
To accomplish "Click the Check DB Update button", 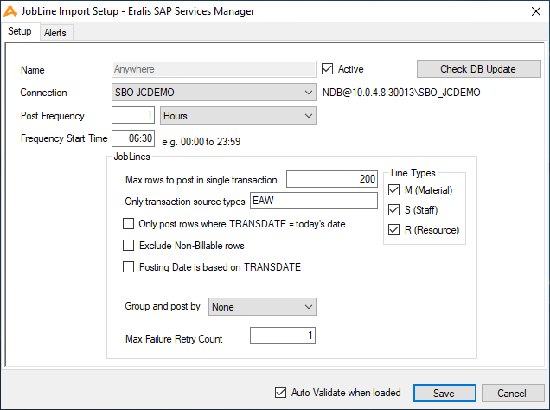I will [478, 69].
